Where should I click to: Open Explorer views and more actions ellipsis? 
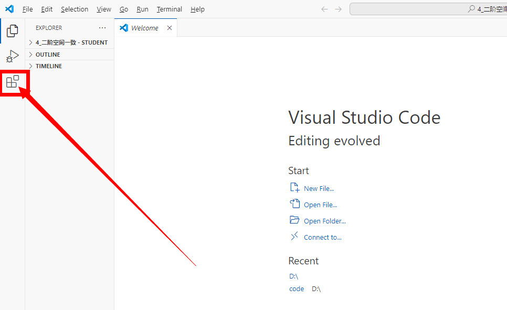pos(102,28)
